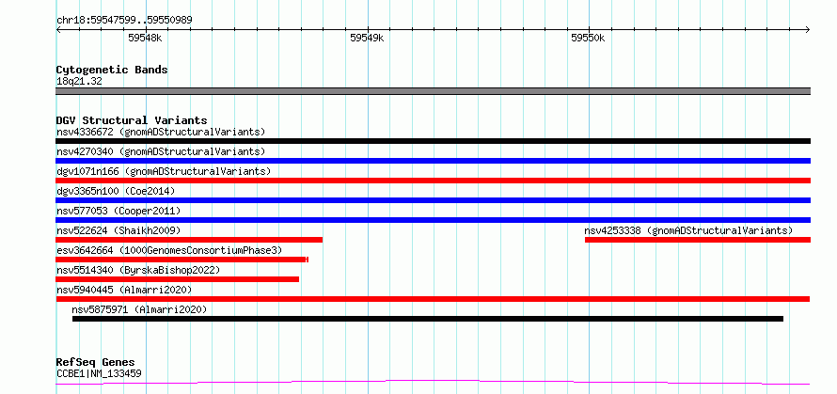Open dgv3365n100 (Coe2014) label
The image size is (837, 394).
pyautogui.click(x=116, y=191)
